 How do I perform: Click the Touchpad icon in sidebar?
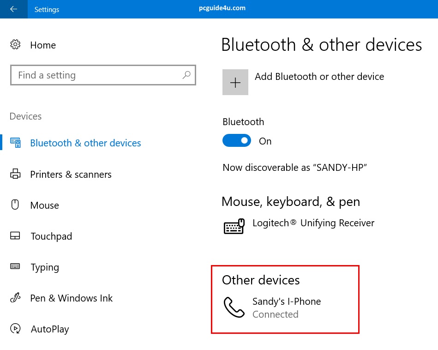[15, 236]
